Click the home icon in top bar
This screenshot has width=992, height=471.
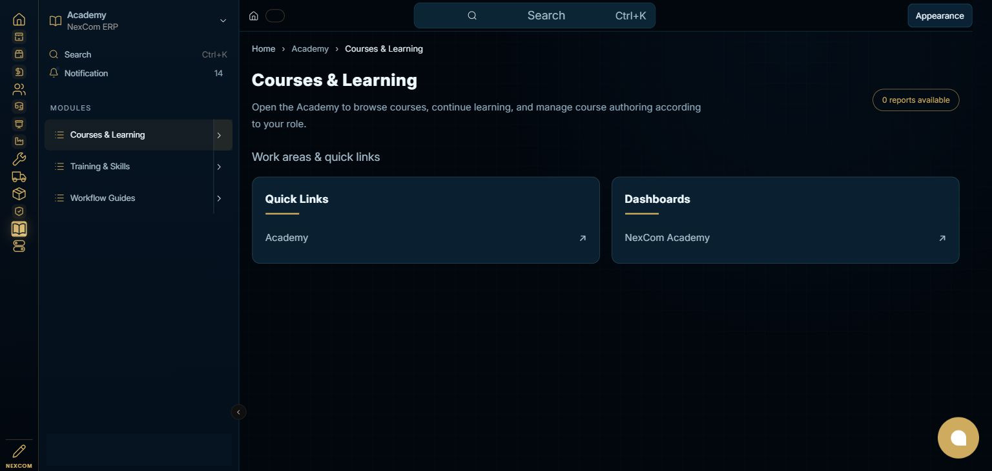(254, 16)
